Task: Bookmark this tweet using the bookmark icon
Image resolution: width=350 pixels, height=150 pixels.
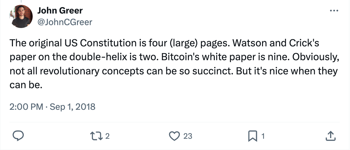Action: click(x=252, y=136)
